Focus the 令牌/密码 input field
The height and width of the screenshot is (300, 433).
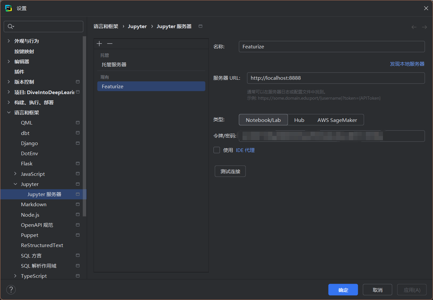pyautogui.click(x=332, y=136)
